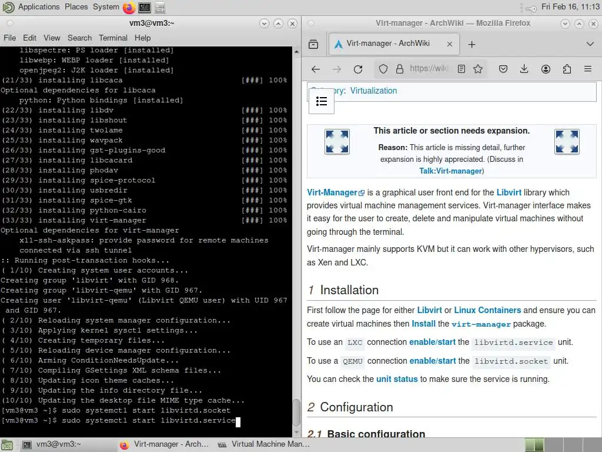Viewport: 602px width, 452px height.
Task: Open the System menu
Action: point(106,7)
